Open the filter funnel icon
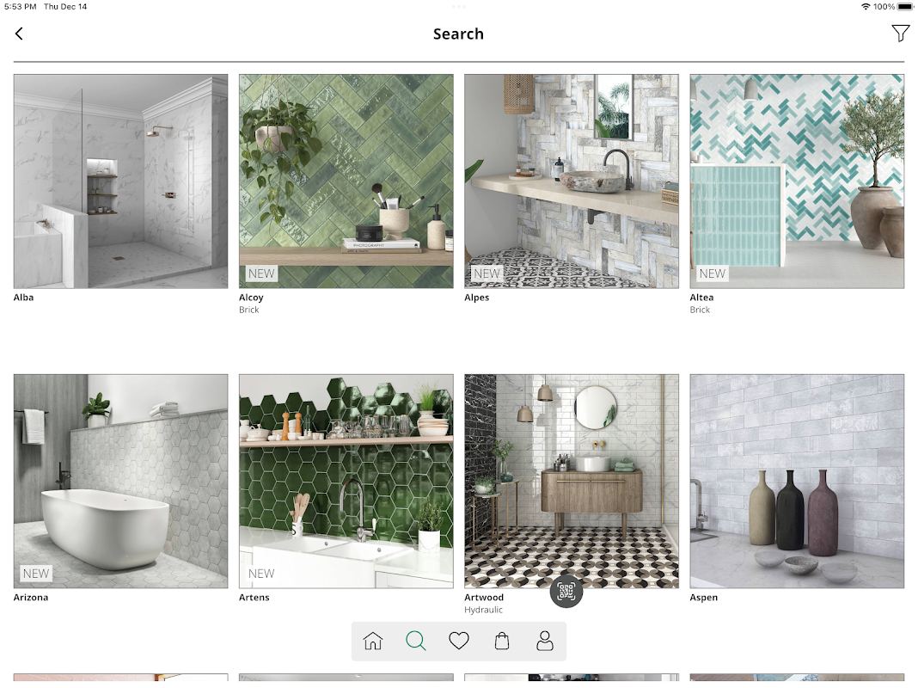918x688 pixels. [901, 34]
